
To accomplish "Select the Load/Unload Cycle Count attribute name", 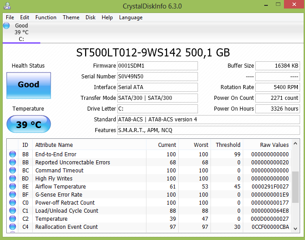I will pos(67,210).
